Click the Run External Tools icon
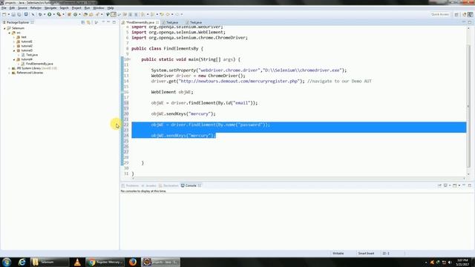The width and height of the screenshot is (475, 267). tap(59, 14)
